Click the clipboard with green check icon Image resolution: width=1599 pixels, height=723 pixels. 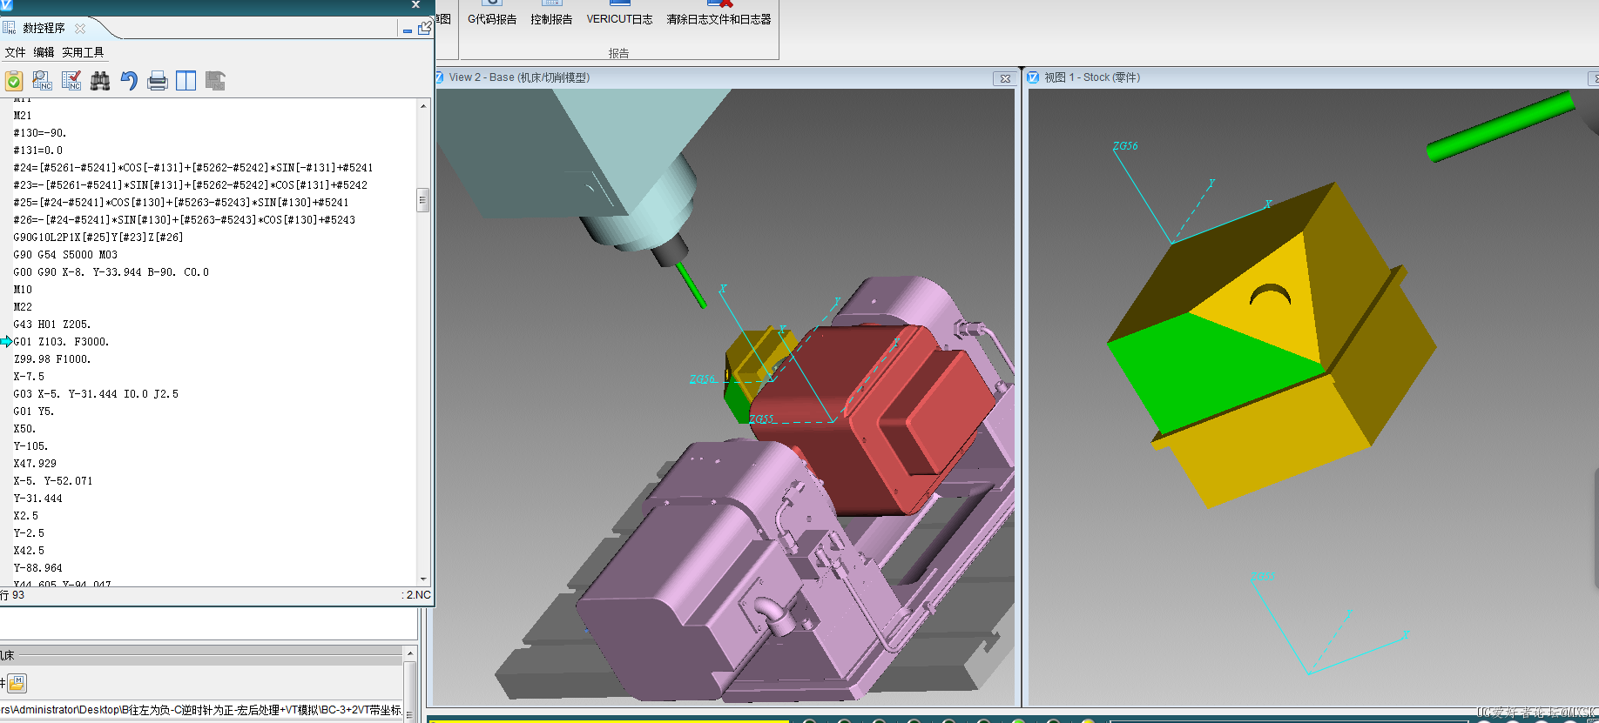pyautogui.click(x=14, y=81)
